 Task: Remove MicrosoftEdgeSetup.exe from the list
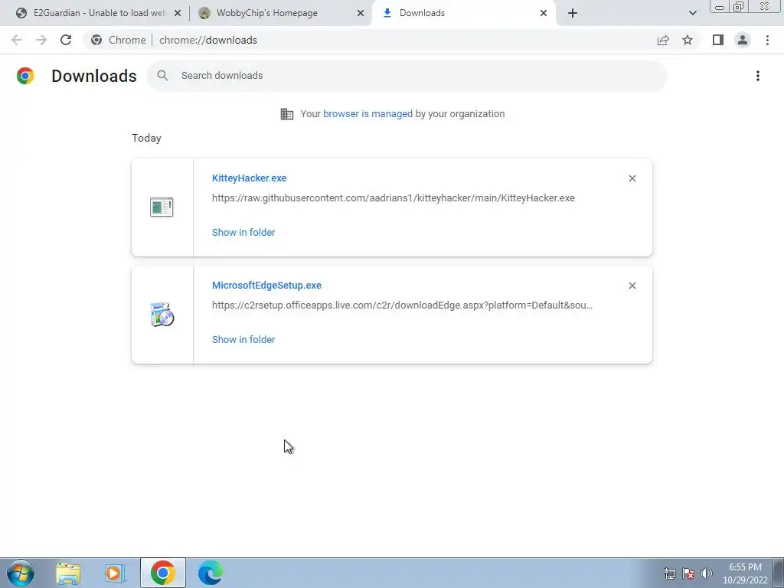click(632, 286)
